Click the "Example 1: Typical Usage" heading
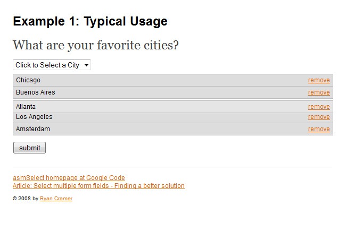This screenshot has width=346, height=231. coord(90,22)
